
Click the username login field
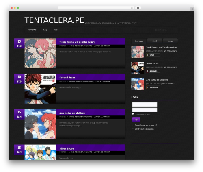click(145, 105)
